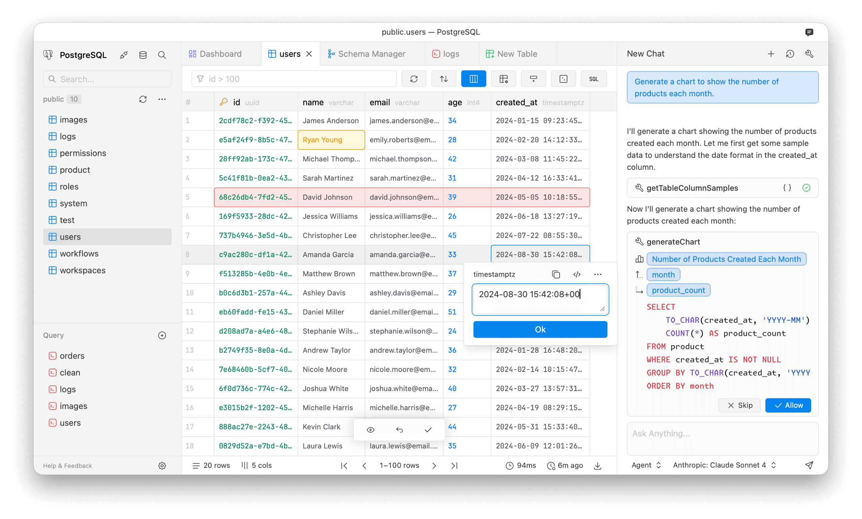Open the Dashboard tab
Viewport: 862px width, 519px height.
tap(221, 54)
